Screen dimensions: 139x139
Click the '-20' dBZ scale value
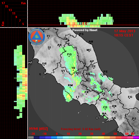(33, 134)
